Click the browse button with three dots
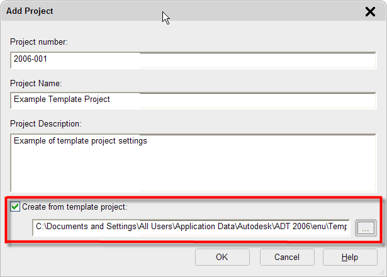This screenshot has height=277, width=387. (x=365, y=228)
